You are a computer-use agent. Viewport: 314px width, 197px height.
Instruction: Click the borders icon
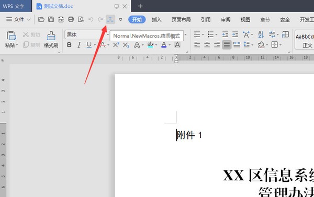point(275,44)
